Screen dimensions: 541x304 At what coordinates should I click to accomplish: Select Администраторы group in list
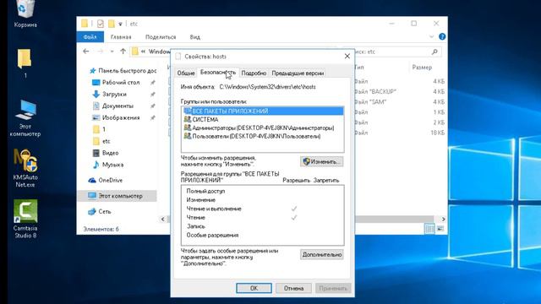point(263,128)
